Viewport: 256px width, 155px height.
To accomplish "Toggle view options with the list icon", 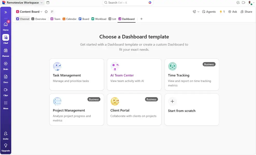I will pos(52,12).
